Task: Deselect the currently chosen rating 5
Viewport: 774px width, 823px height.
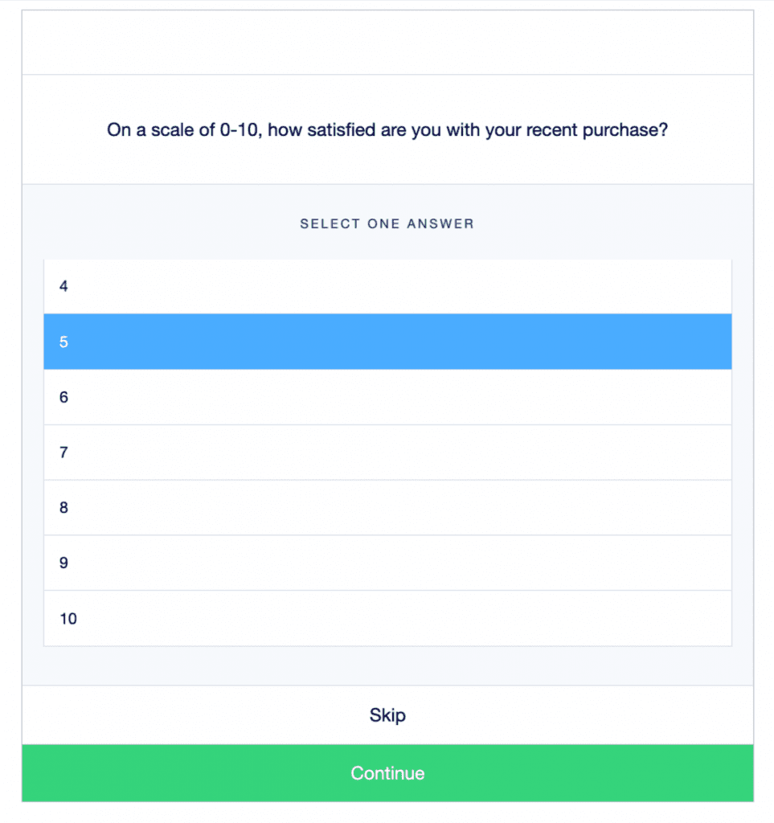Action: point(387,342)
